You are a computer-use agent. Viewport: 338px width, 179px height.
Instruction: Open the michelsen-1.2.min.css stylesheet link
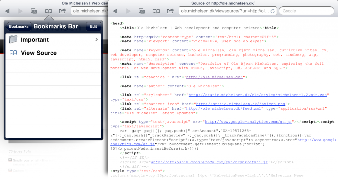pos(258,95)
